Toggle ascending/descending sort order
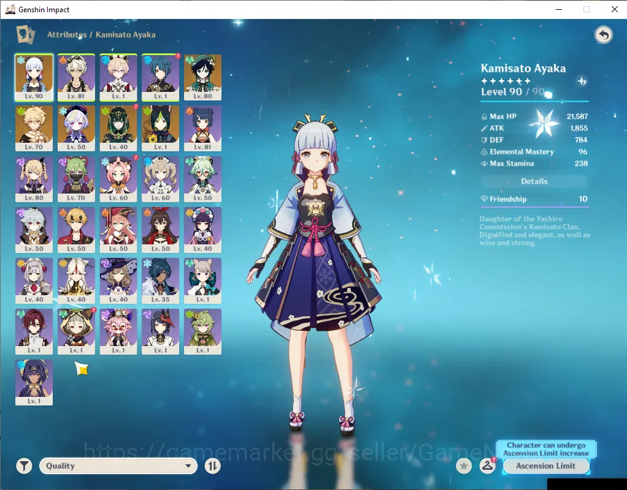 click(x=212, y=466)
